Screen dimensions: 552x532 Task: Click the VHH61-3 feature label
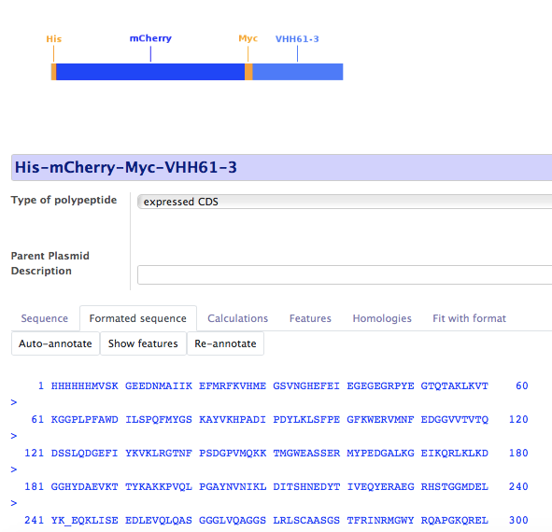297,38
